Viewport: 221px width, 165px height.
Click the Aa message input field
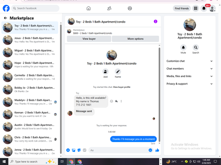(118, 150)
